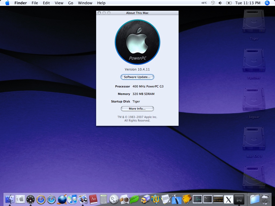Open the Dashboard gauge icon in Dock
This screenshot has height=206, width=275.
click(x=31, y=199)
